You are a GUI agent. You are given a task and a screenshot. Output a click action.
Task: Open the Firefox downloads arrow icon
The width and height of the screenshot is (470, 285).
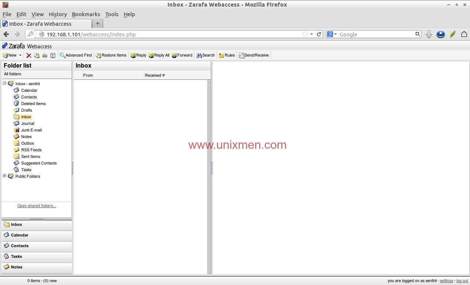coord(429,34)
